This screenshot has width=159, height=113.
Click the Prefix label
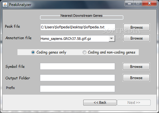coord(10,88)
